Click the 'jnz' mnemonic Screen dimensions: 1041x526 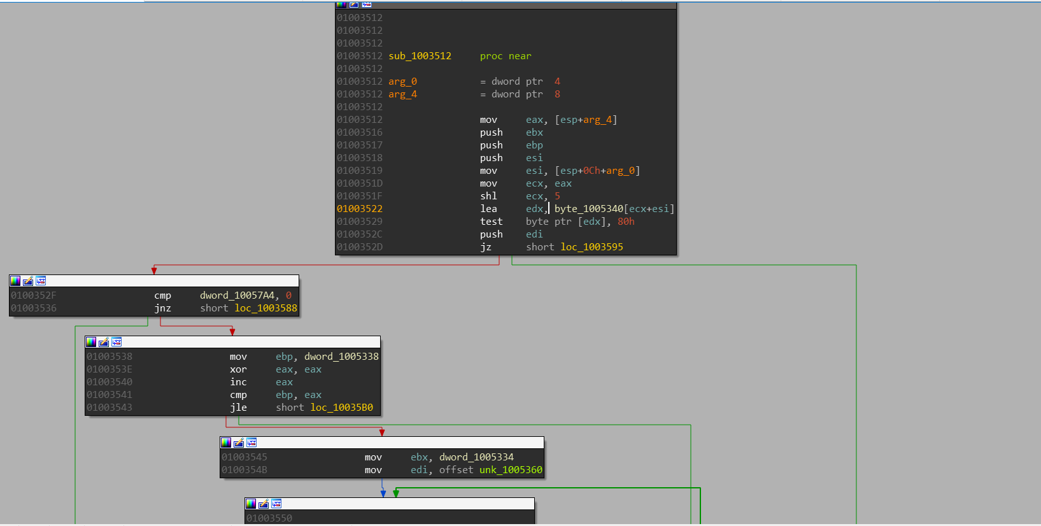pyautogui.click(x=162, y=308)
